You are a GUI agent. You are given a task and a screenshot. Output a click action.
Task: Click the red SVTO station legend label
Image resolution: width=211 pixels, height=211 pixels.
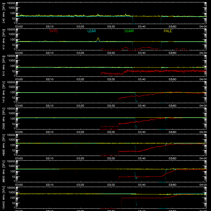(x=54, y=31)
